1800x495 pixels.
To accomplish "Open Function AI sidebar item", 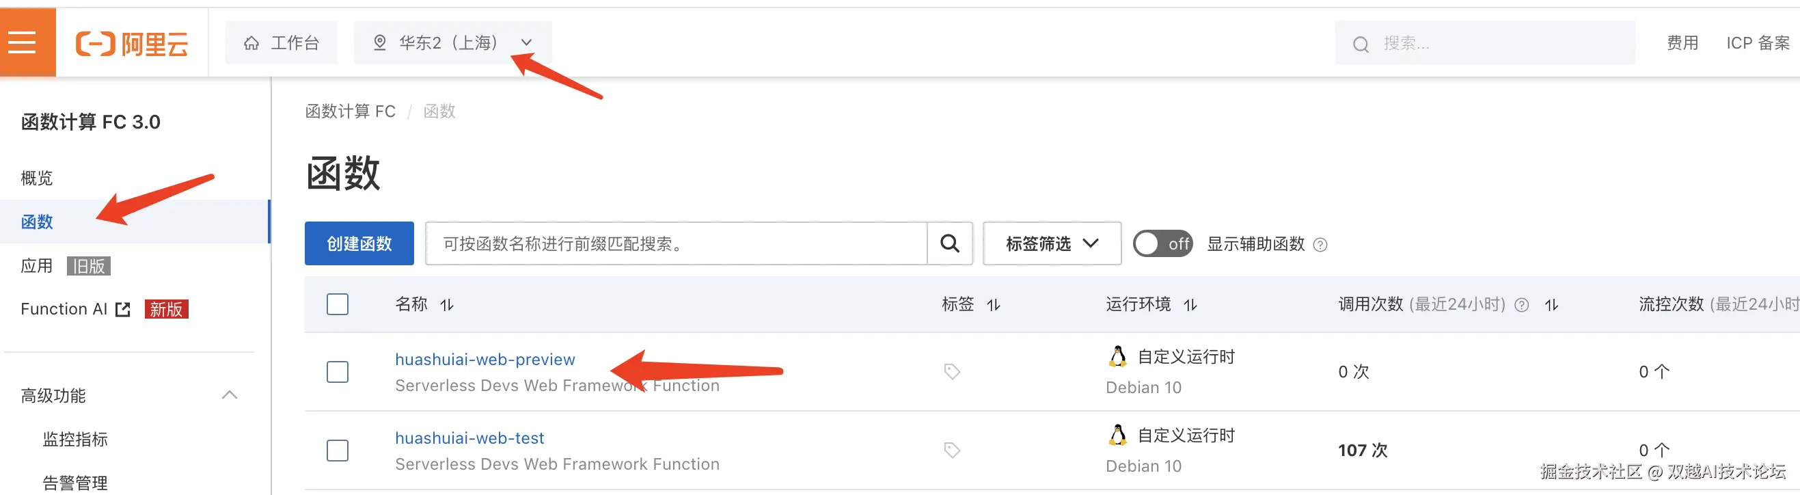I will [x=64, y=309].
